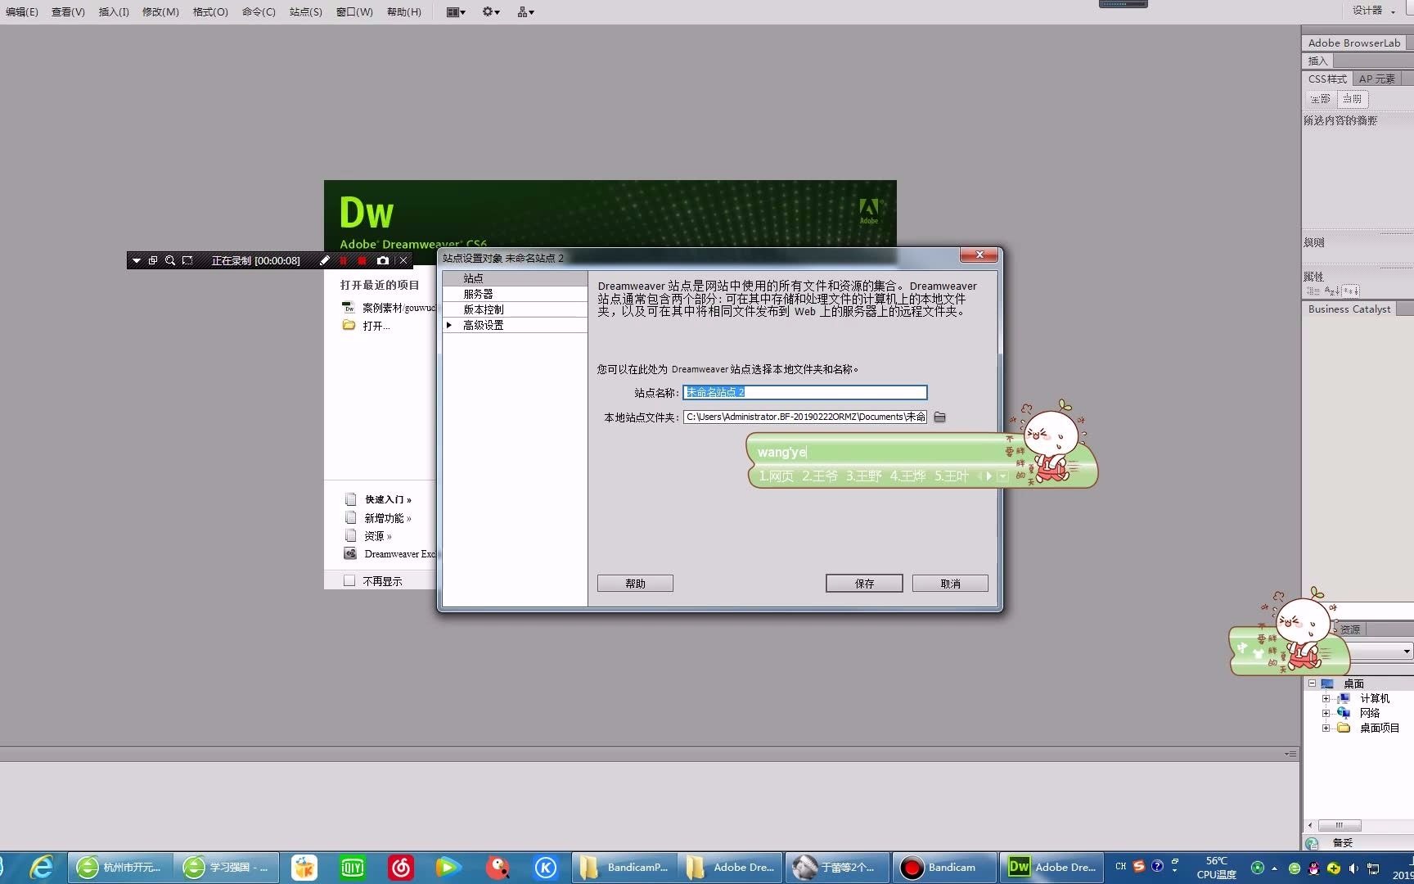Open the files panel site dropdown
This screenshot has height=884, width=1414.
pyautogui.click(x=1407, y=652)
